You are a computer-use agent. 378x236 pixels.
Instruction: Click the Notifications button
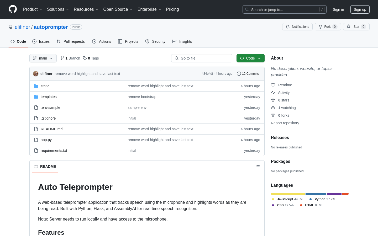click(x=297, y=27)
